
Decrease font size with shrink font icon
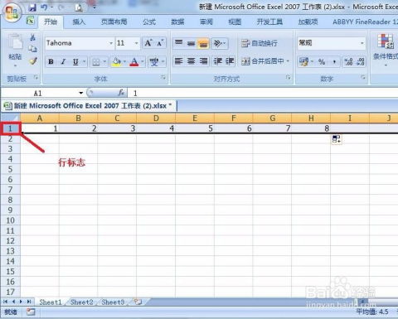pyautogui.click(x=160, y=43)
